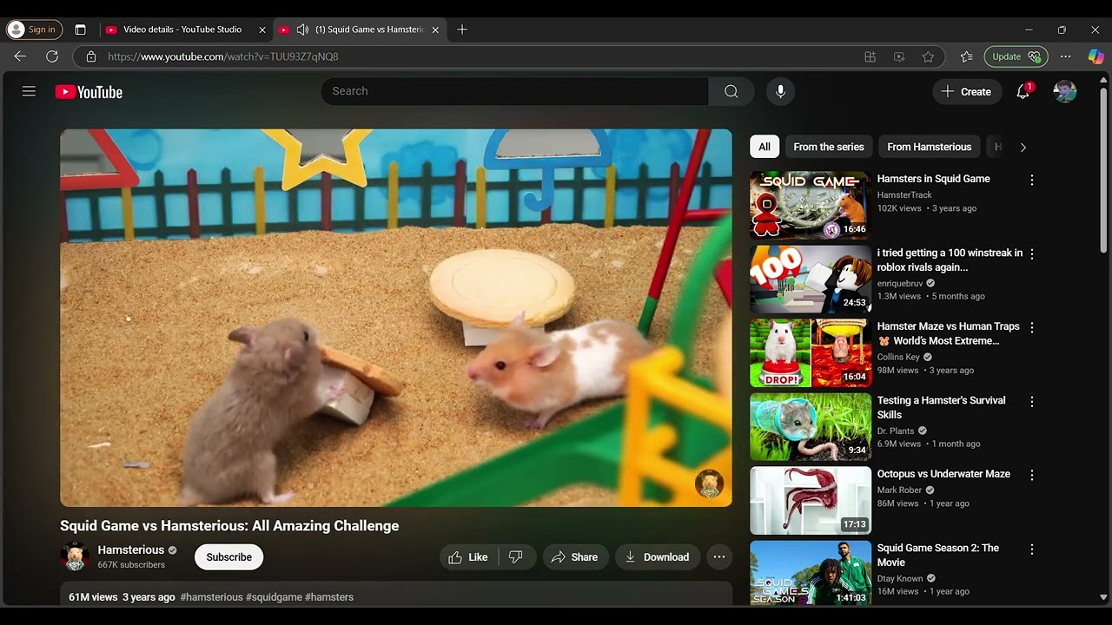This screenshot has width=1112, height=625.
Task: Open the Hamsterious channel name link
Action: (x=131, y=550)
